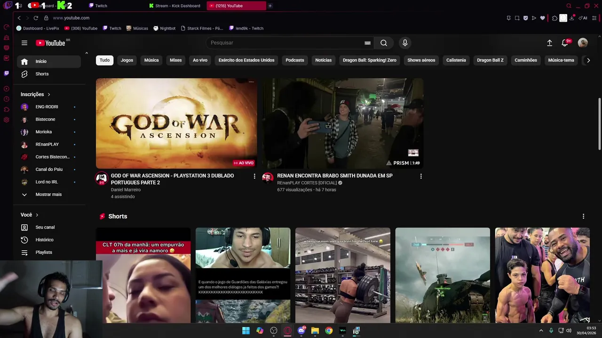Click the heart bookmark icon in address bar
Image resolution: width=602 pixels, height=338 pixels.
coord(542,18)
